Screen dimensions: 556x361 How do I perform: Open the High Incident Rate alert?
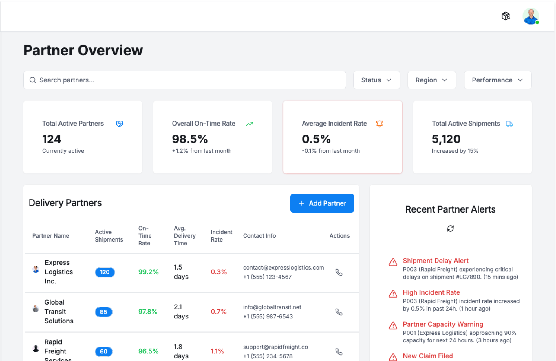click(431, 292)
